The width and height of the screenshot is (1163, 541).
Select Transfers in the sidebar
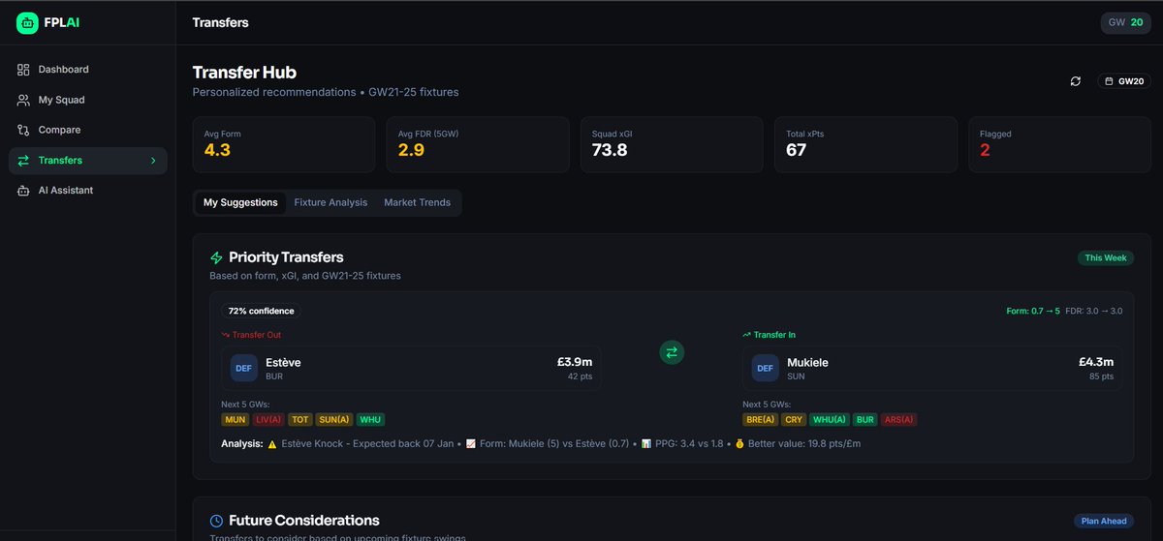tap(87, 161)
